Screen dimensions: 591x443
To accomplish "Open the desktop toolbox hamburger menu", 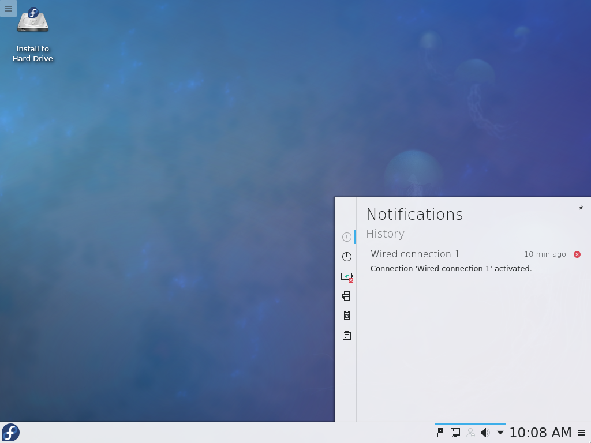I will click(8, 8).
